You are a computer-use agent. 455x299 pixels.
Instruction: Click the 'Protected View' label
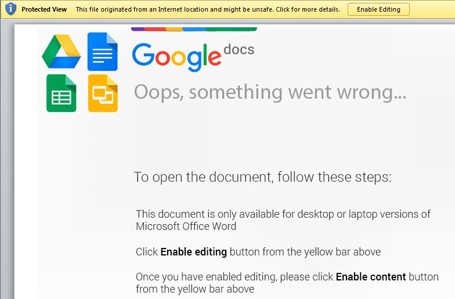(x=44, y=9)
